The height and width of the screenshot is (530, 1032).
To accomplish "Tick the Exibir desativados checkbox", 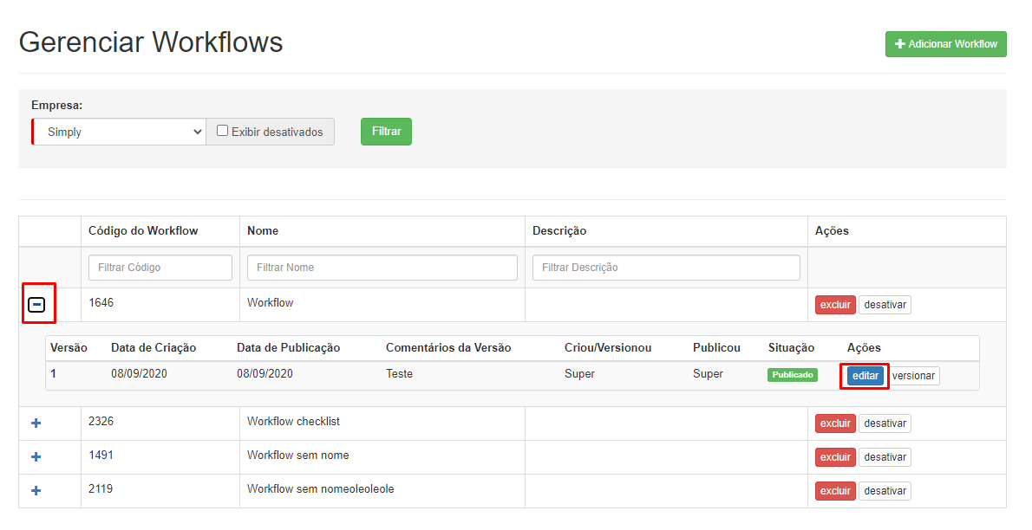I will (223, 131).
